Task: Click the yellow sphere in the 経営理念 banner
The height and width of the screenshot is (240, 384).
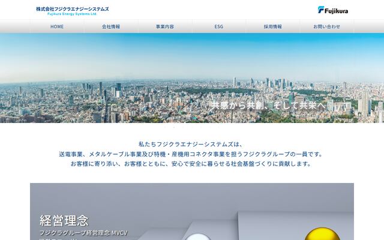Action: [322, 234]
